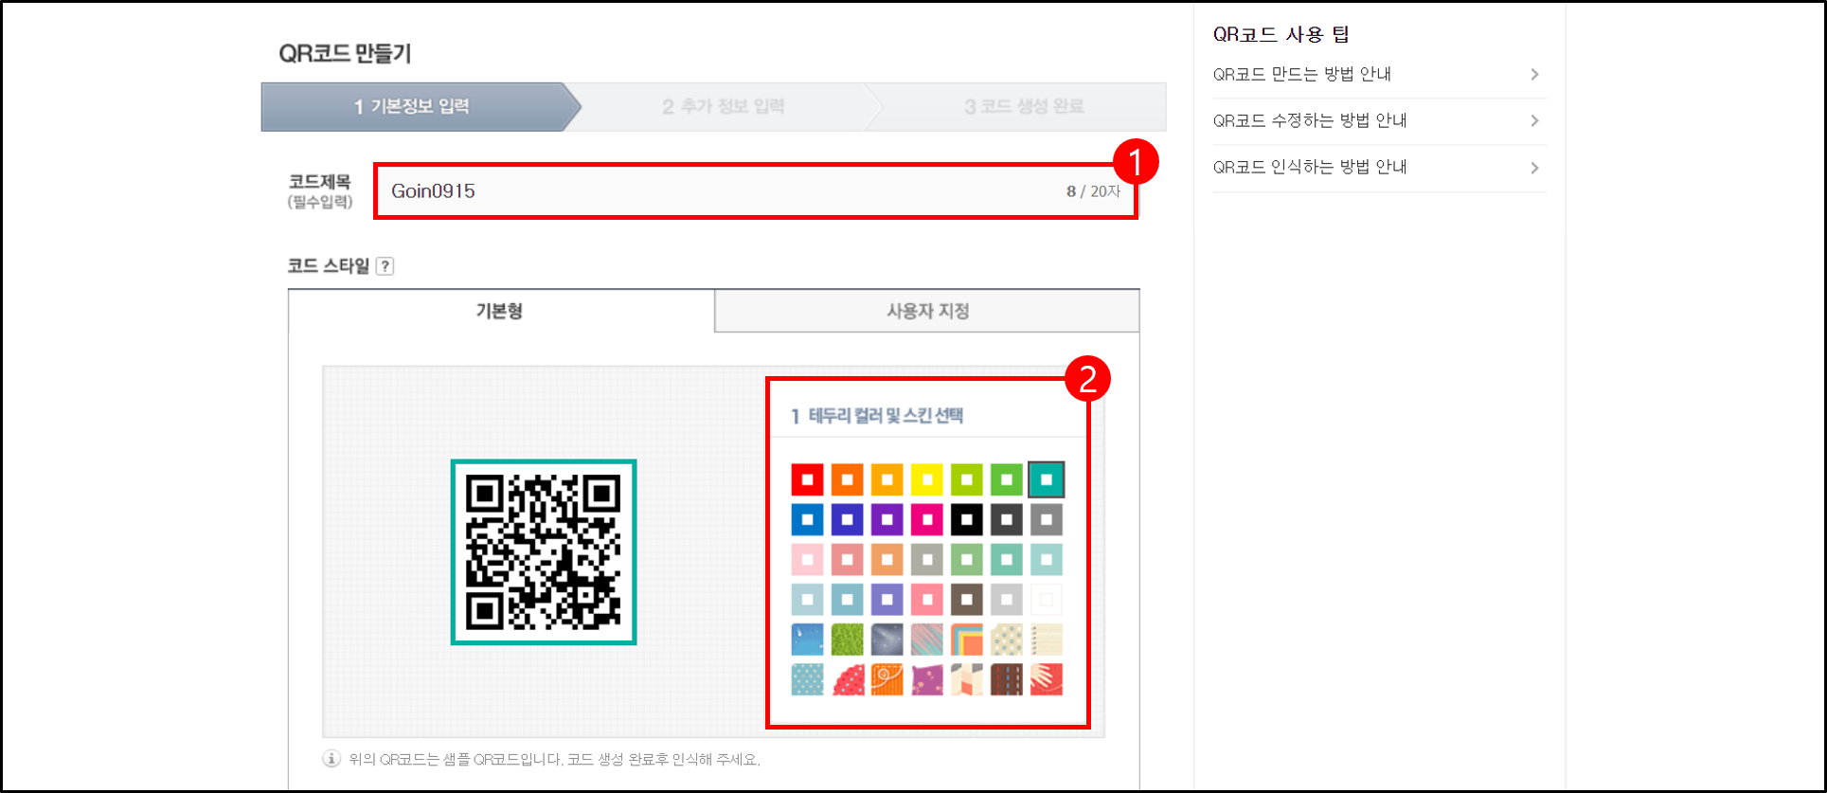Switch to the 기본형 tab
This screenshot has height=793, width=1827.
(500, 311)
